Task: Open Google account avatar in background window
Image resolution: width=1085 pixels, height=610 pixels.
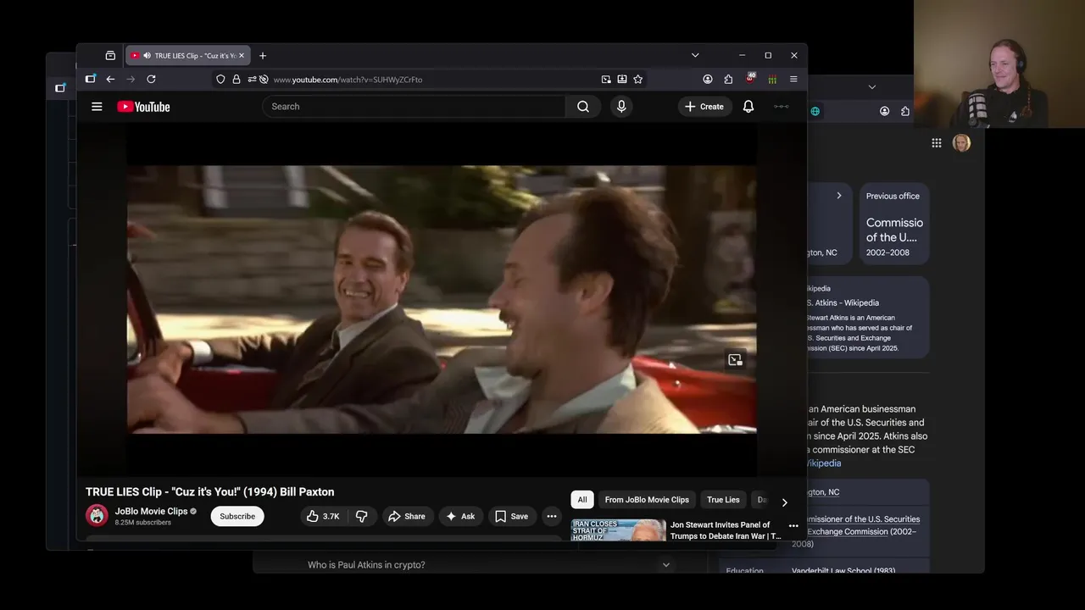Action: click(x=961, y=143)
